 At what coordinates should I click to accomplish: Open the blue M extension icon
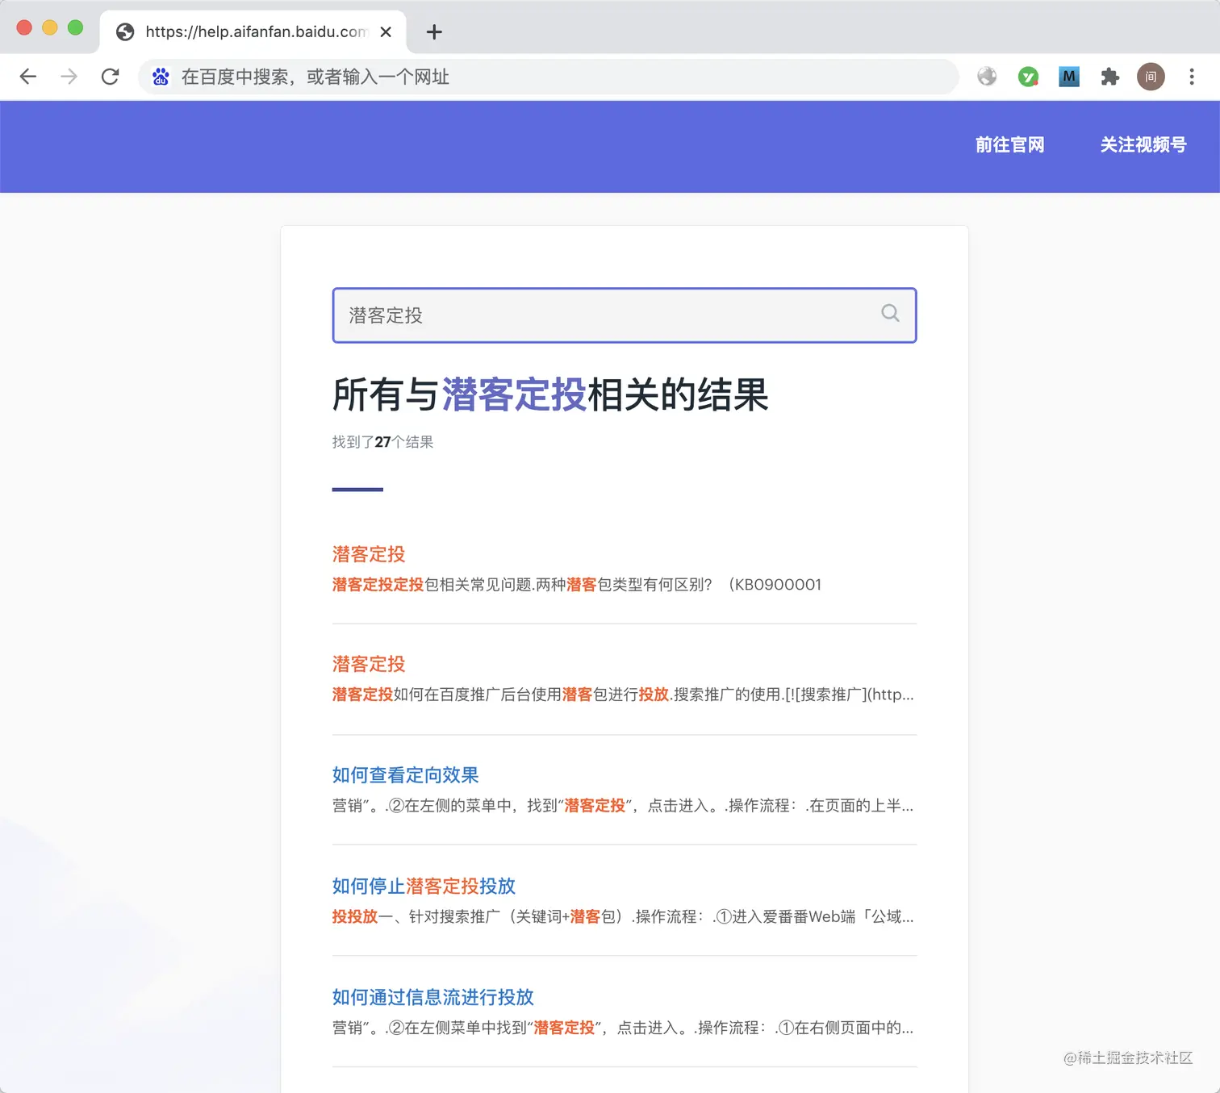click(1069, 77)
